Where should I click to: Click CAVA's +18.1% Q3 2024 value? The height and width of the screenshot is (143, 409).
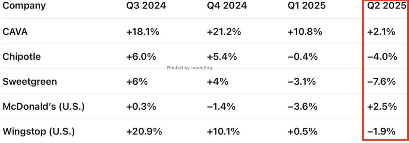tap(143, 32)
